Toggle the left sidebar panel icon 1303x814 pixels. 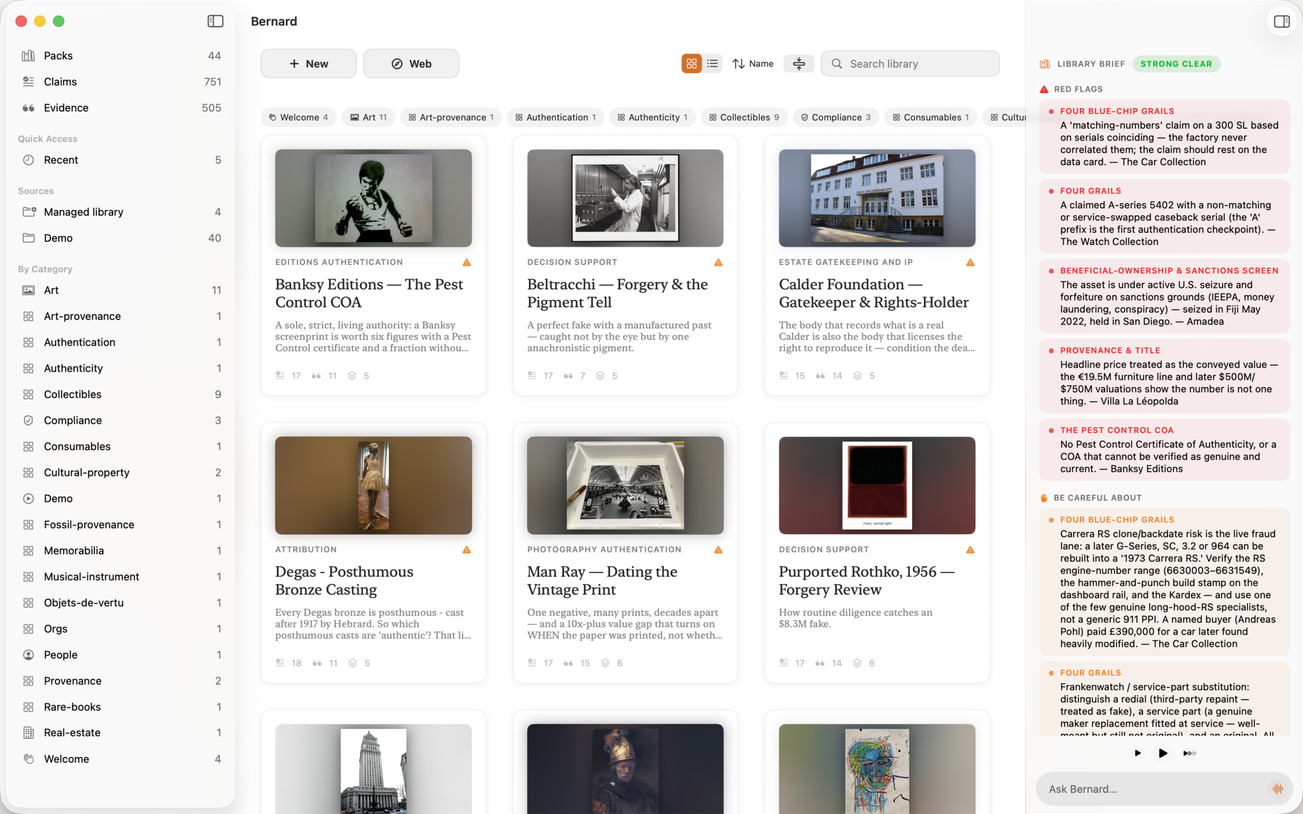(215, 21)
